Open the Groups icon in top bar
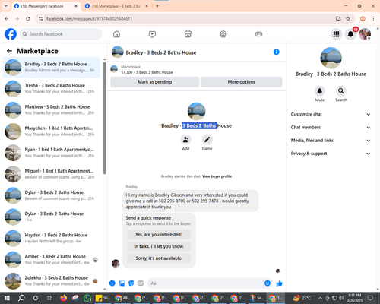Screen dimensions: 380x304 (x=223, y=34)
